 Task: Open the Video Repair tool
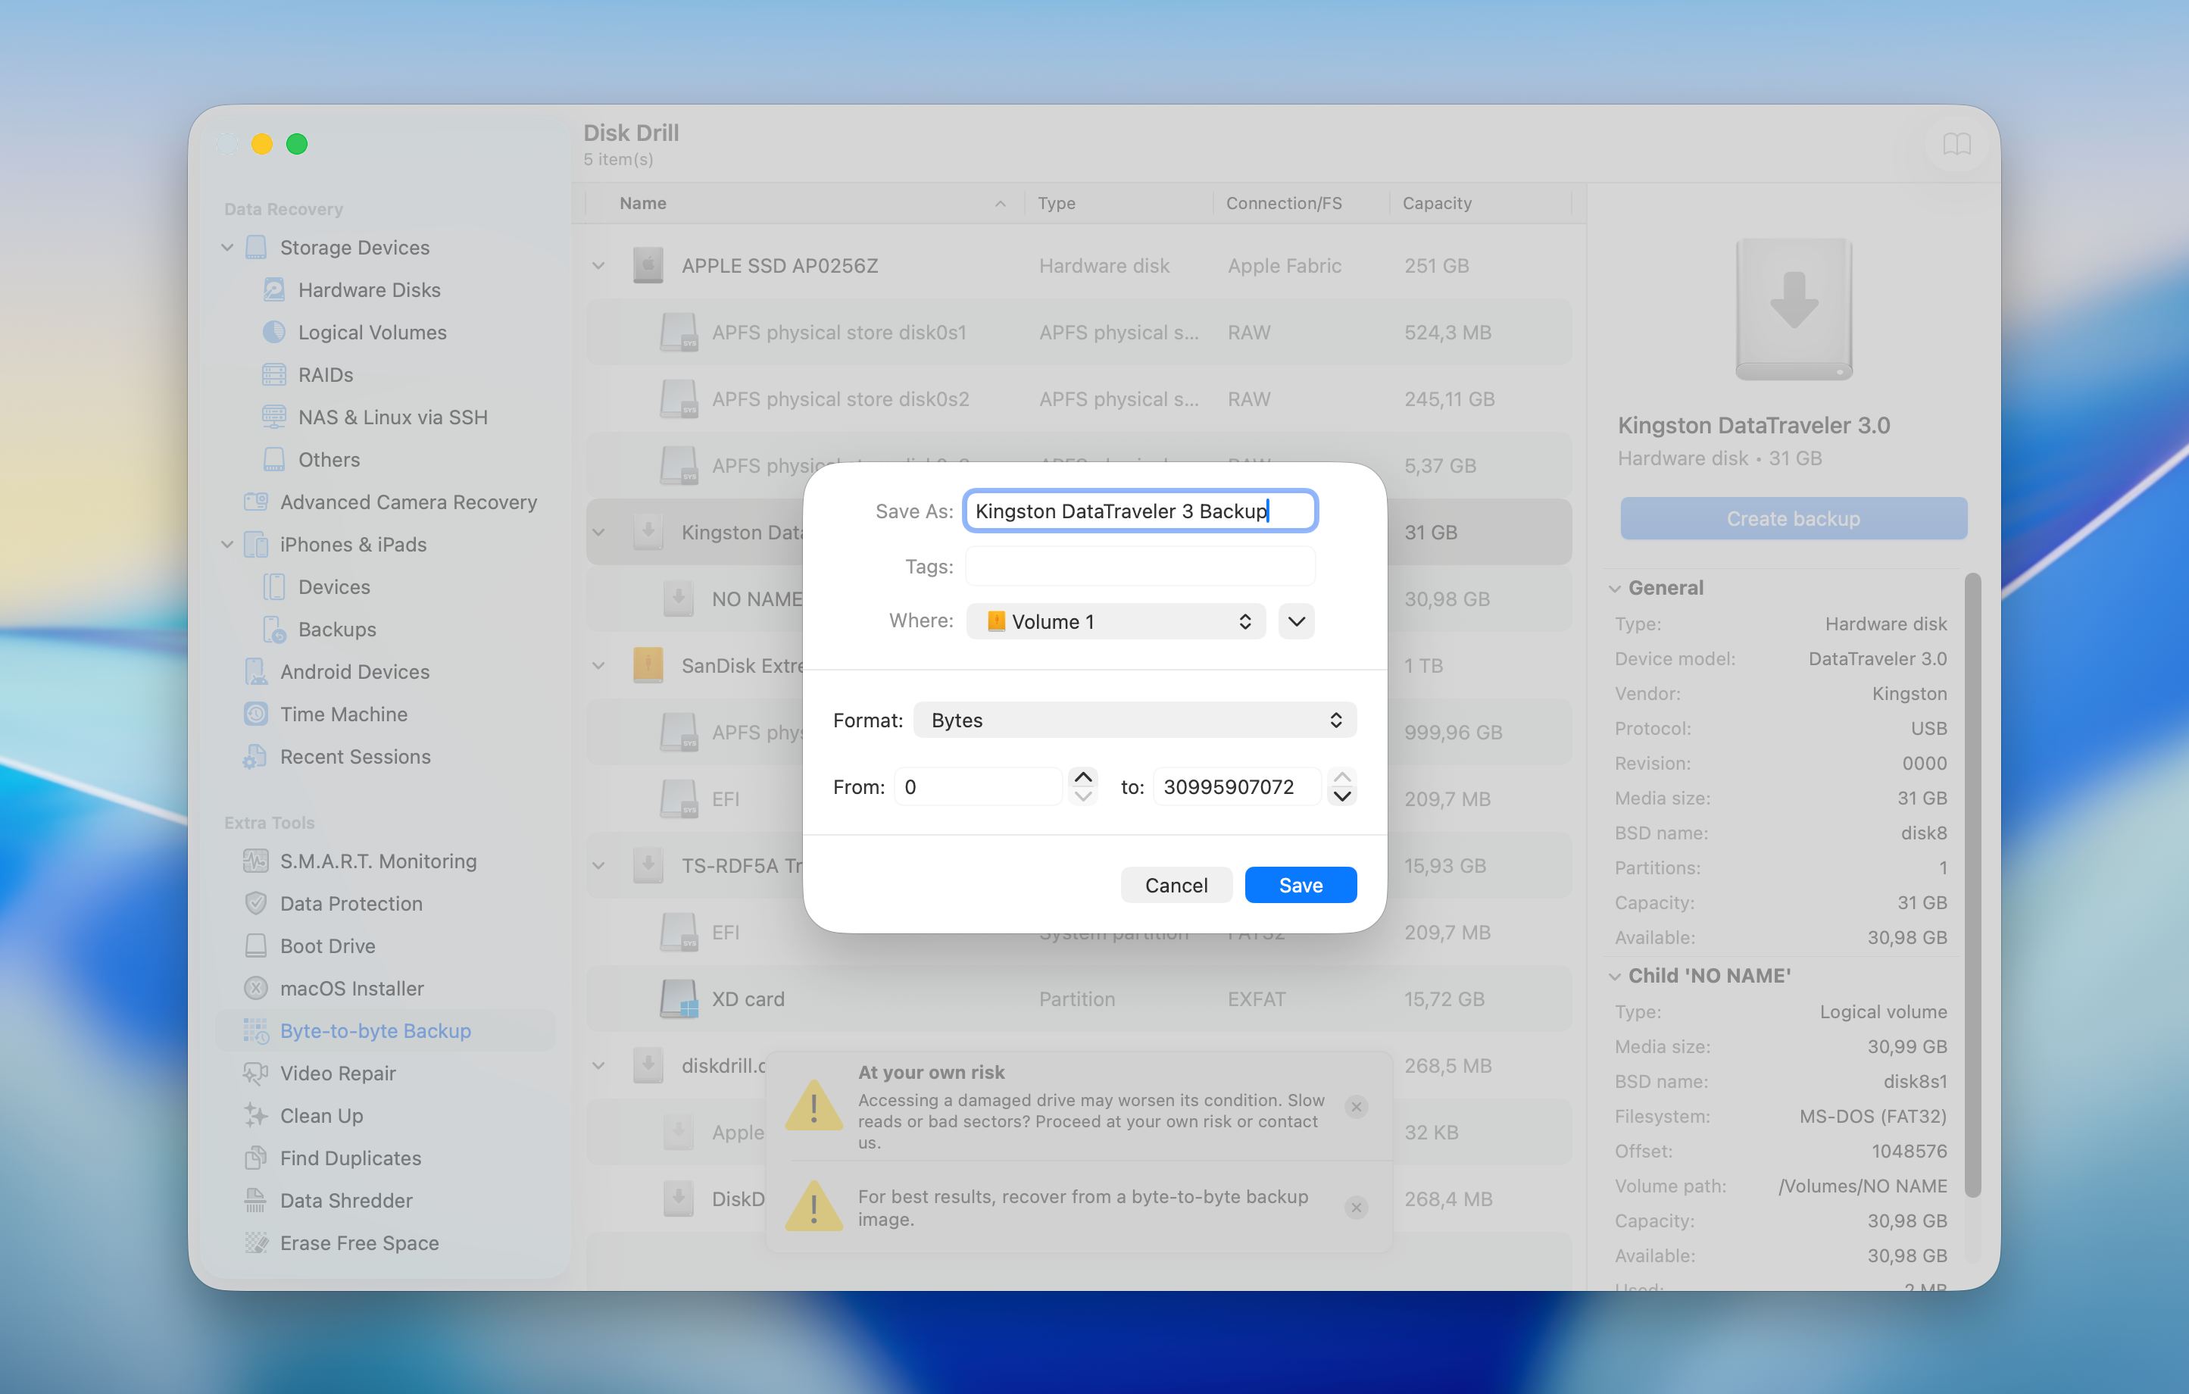[337, 1073]
